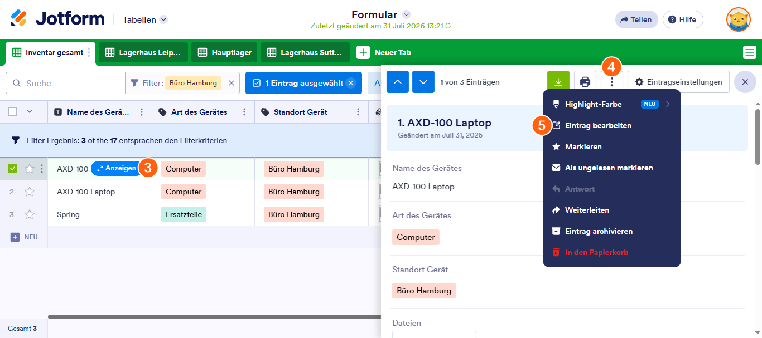This screenshot has width=762, height=338.
Task: Click the entry panel vertical scrollbar
Action: pyautogui.click(x=758, y=137)
